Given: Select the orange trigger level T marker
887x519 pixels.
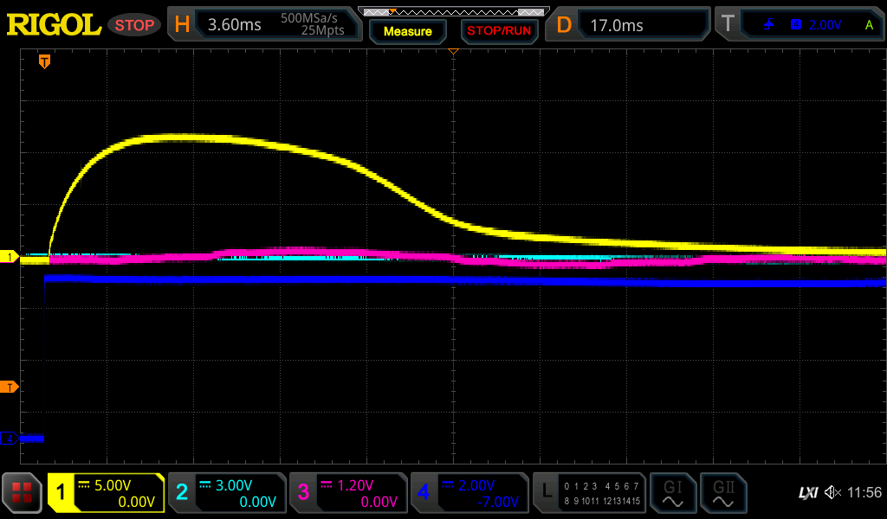Looking at the screenshot, I should tap(10, 387).
